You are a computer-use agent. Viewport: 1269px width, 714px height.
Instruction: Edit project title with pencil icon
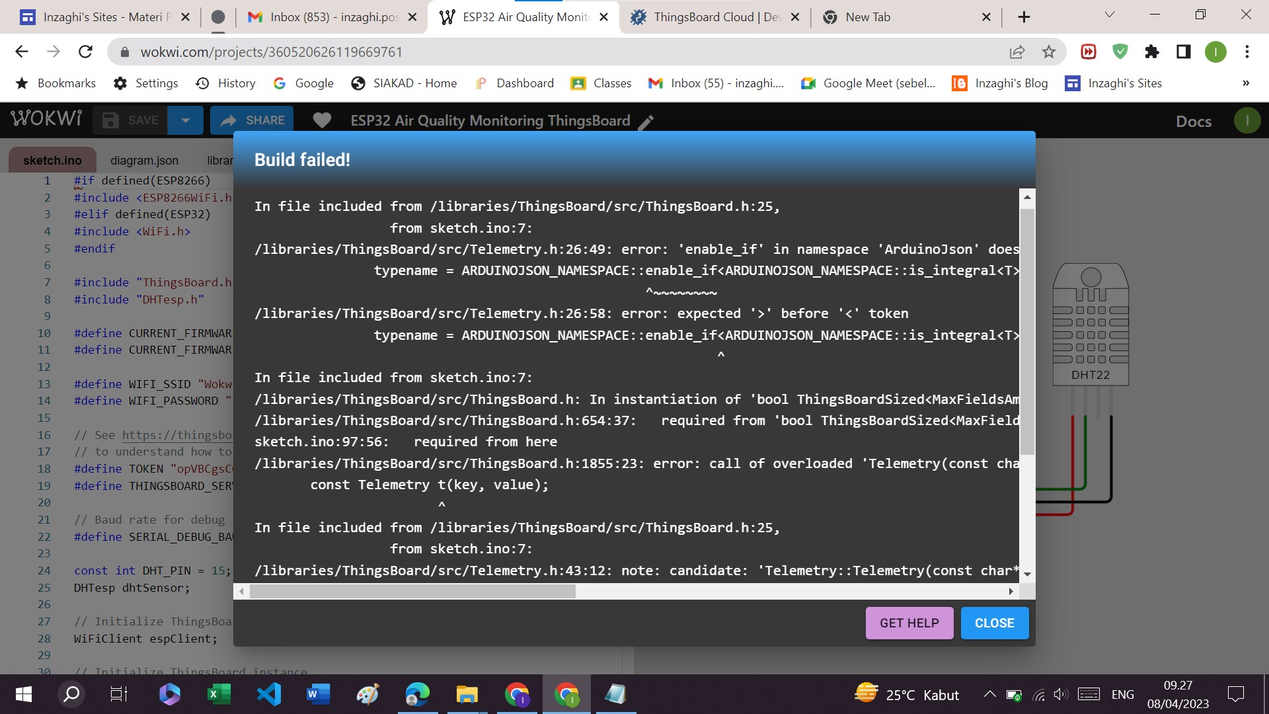pos(646,122)
